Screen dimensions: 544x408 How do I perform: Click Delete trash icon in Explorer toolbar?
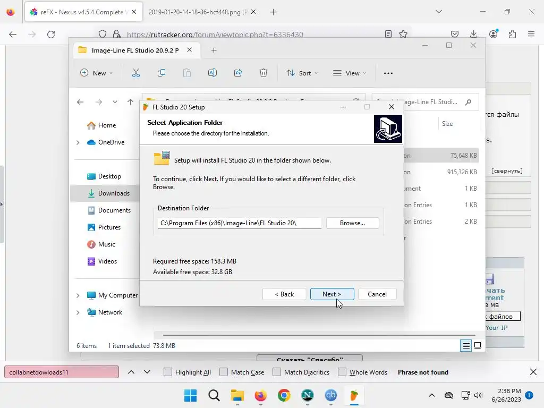click(263, 73)
